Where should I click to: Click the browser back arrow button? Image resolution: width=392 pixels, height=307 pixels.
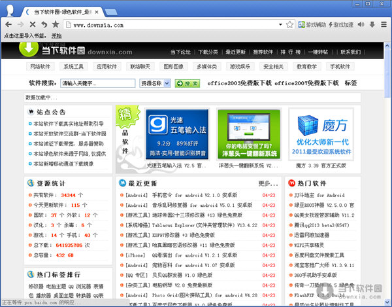point(10,25)
